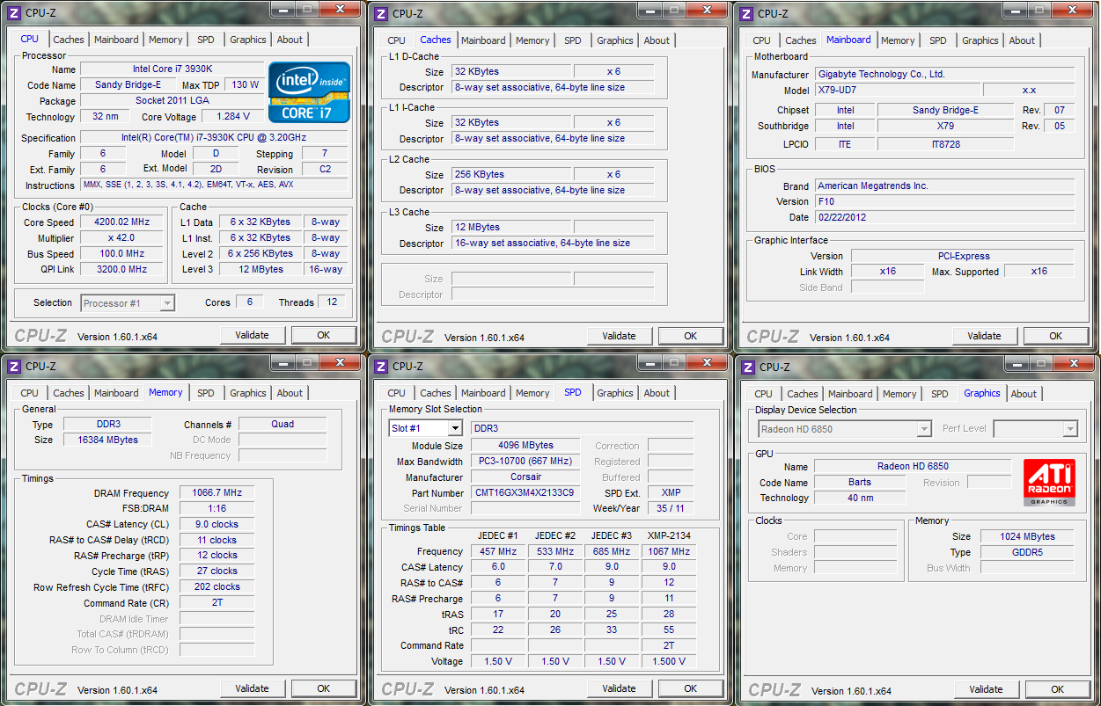The height and width of the screenshot is (706, 1101).
Task: Click the Week/Year value 35 / 11
Action: (671, 509)
